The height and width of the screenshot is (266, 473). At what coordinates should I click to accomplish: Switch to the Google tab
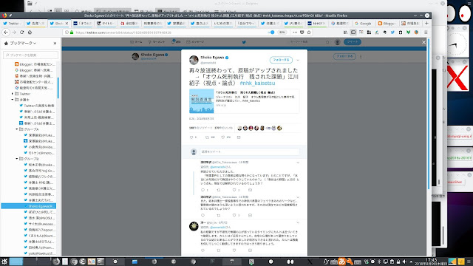tap(364, 23)
